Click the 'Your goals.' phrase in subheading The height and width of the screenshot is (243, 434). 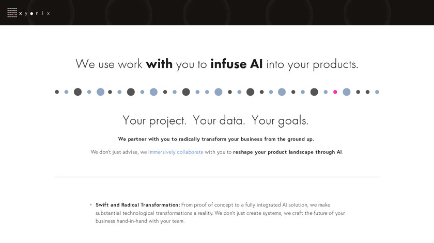point(280,120)
